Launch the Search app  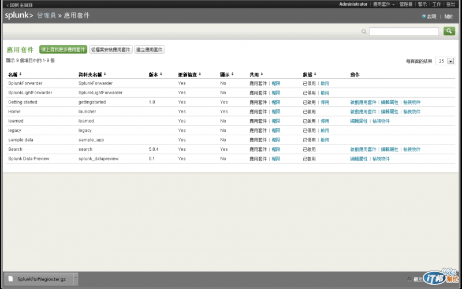coord(363,150)
